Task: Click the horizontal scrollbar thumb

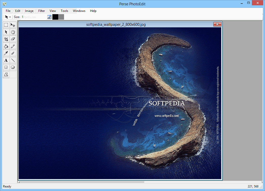Action: coord(82,182)
